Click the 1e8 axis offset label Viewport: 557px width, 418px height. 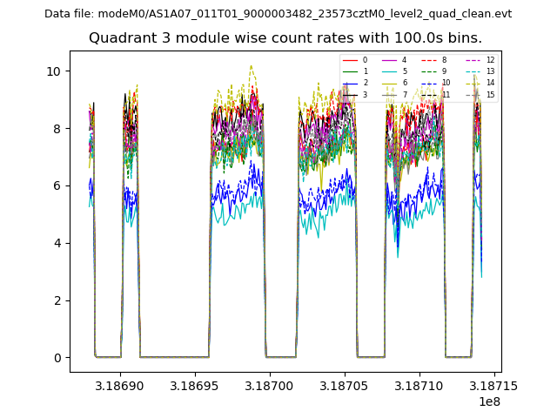tap(488, 401)
